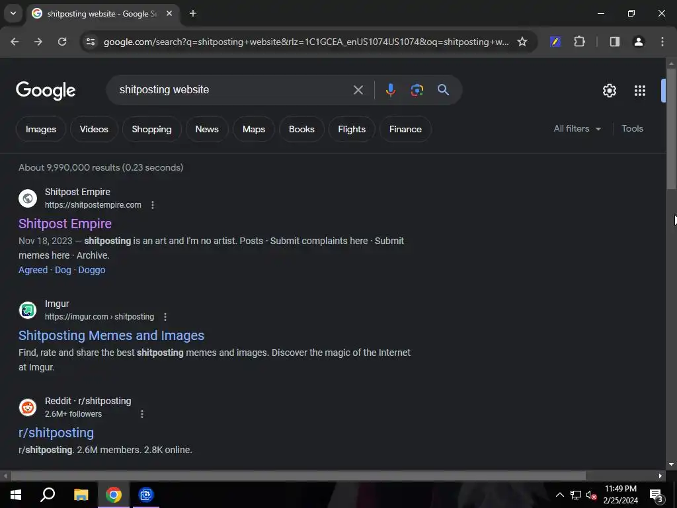Go back to the previous page
The width and height of the screenshot is (677, 508).
(x=15, y=42)
